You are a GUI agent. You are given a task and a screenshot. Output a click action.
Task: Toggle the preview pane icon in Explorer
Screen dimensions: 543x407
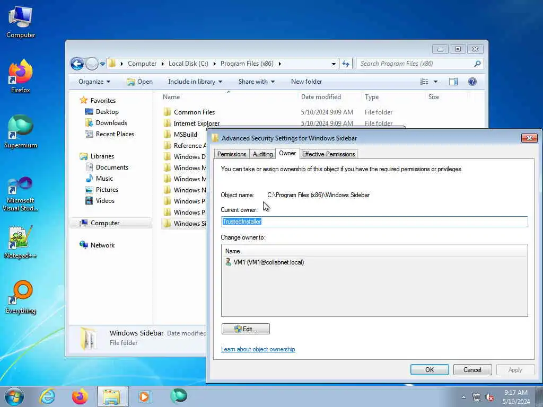[453, 82]
